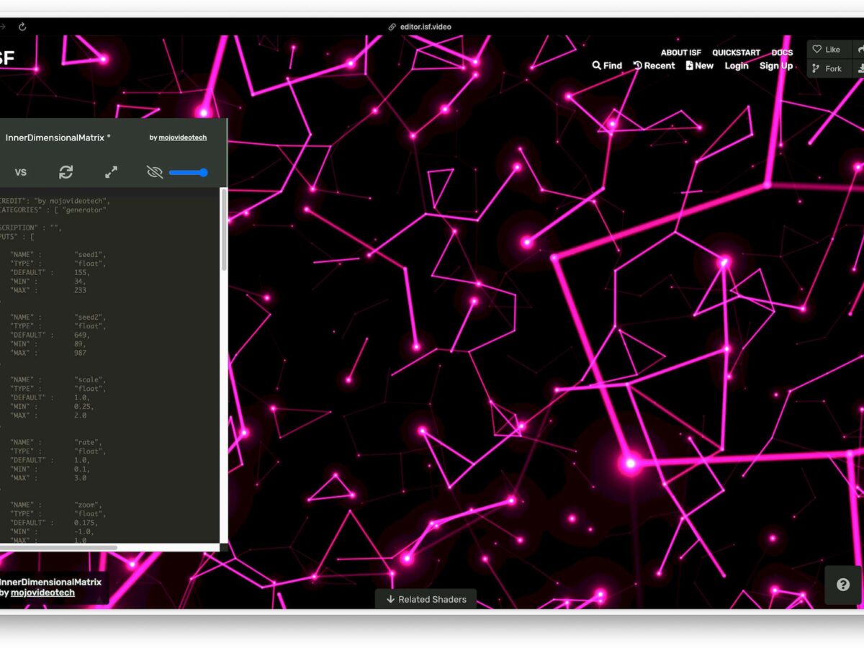The image size is (864, 648).
Task: Click the Sign Up link
Action: click(776, 66)
